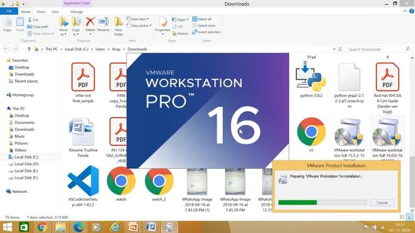
Task: Select Recent places in the sidebar
Action: pos(26,81)
